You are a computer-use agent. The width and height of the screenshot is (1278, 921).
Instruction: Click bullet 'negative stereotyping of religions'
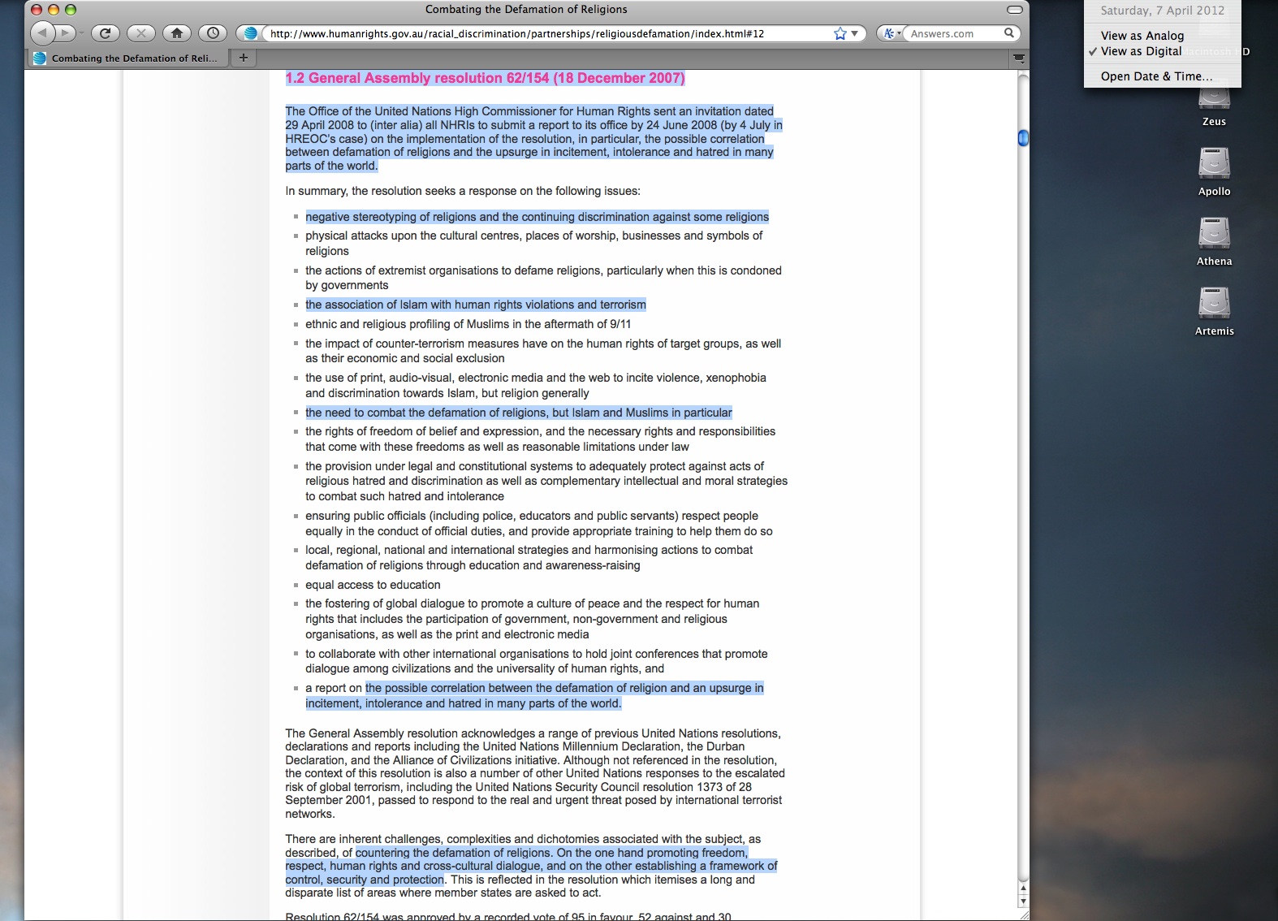[537, 217]
